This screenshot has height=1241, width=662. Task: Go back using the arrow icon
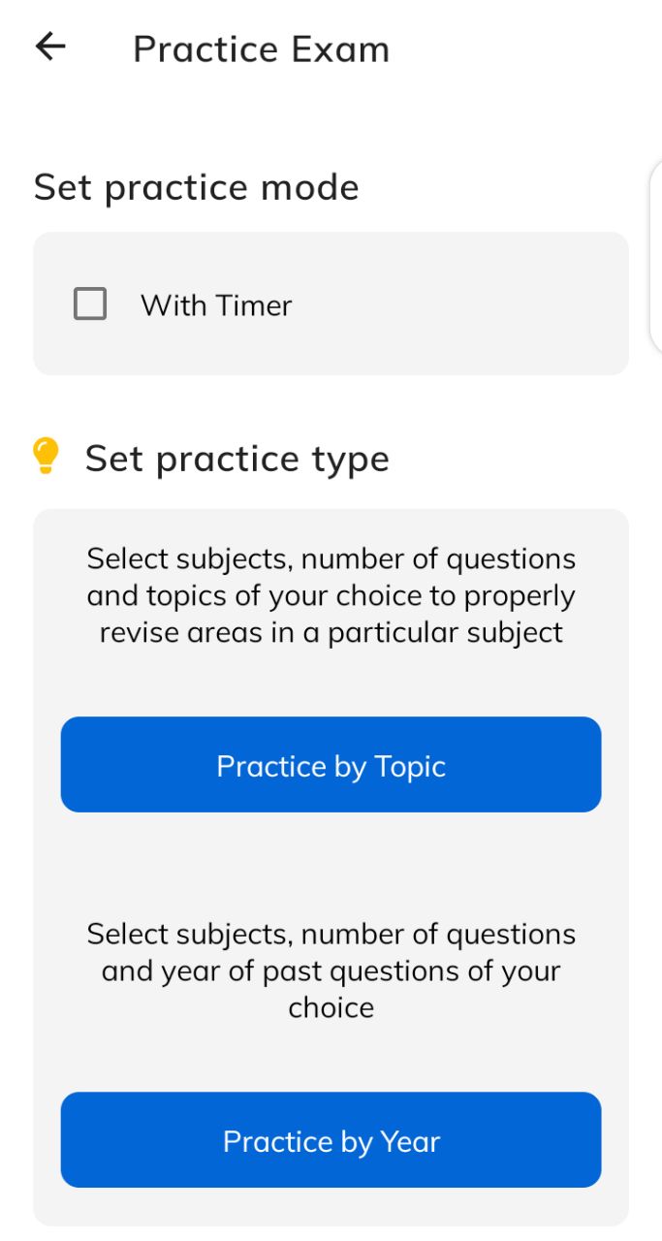pyautogui.click(x=49, y=47)
